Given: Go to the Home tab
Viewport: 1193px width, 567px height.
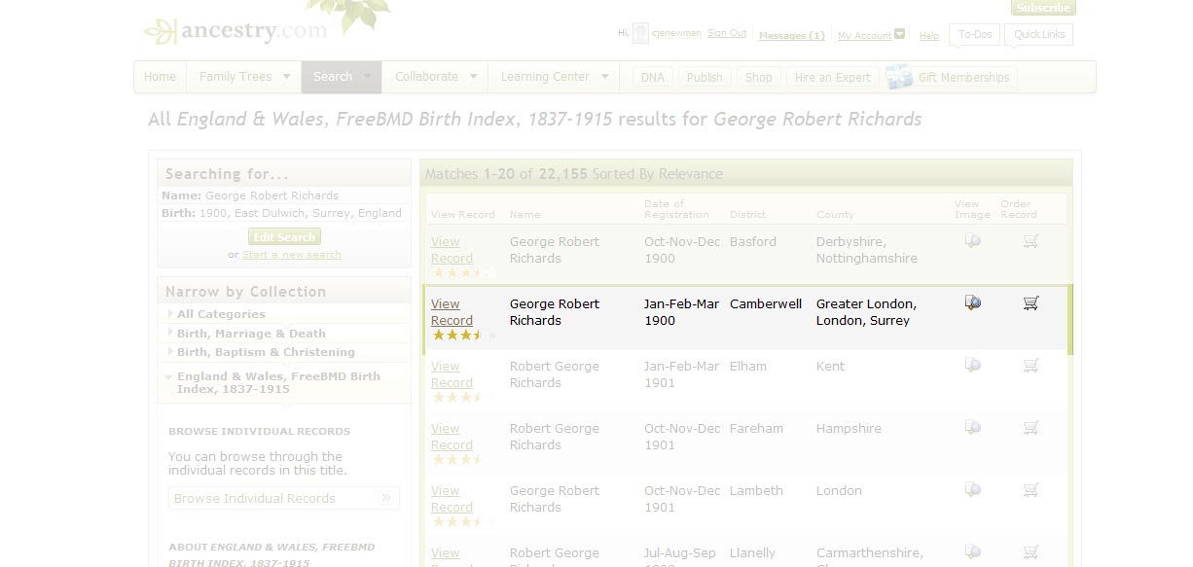Looking at the screenshot, I should (160, 77).
